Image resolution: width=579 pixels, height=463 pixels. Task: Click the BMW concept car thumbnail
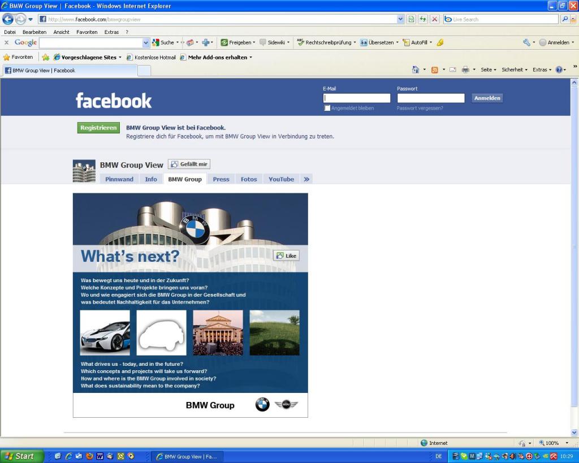click(105, 332)
